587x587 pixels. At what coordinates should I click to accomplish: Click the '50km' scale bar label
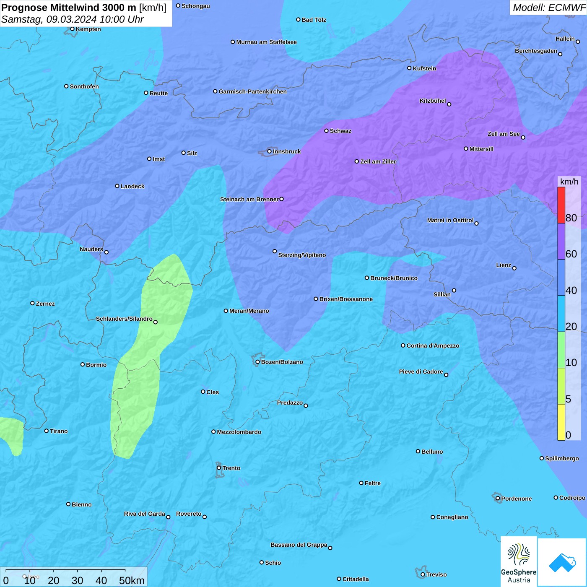click(132, 580)
